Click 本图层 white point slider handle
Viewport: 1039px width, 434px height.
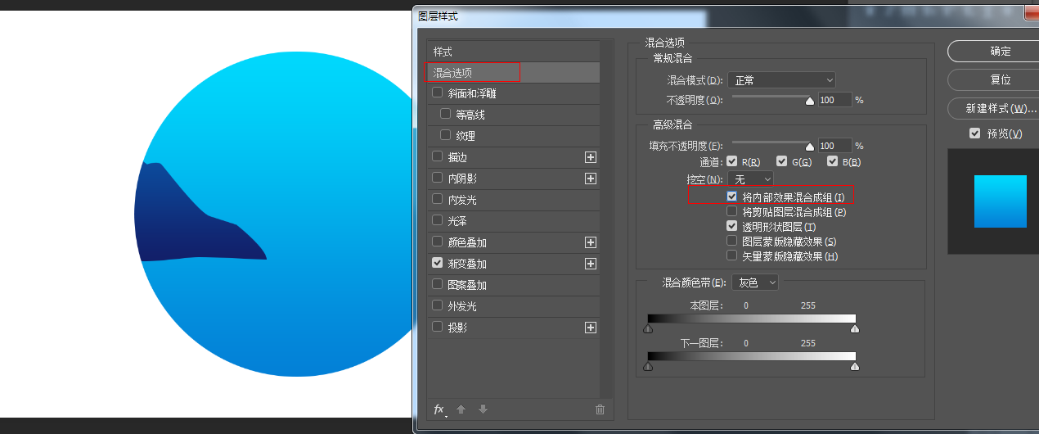tap(855, 329)
